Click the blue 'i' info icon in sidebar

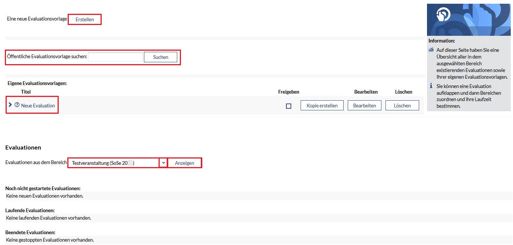tap(431, 86)
